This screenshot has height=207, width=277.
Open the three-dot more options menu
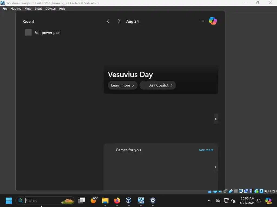[x=202, y=21]
